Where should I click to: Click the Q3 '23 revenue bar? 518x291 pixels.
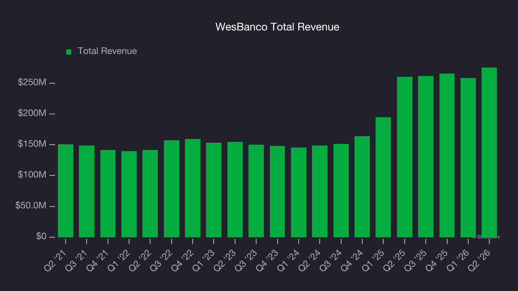click(256, 191)
